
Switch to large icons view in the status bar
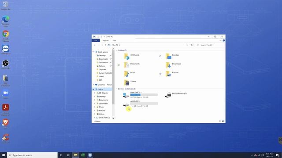pos(223,121)
